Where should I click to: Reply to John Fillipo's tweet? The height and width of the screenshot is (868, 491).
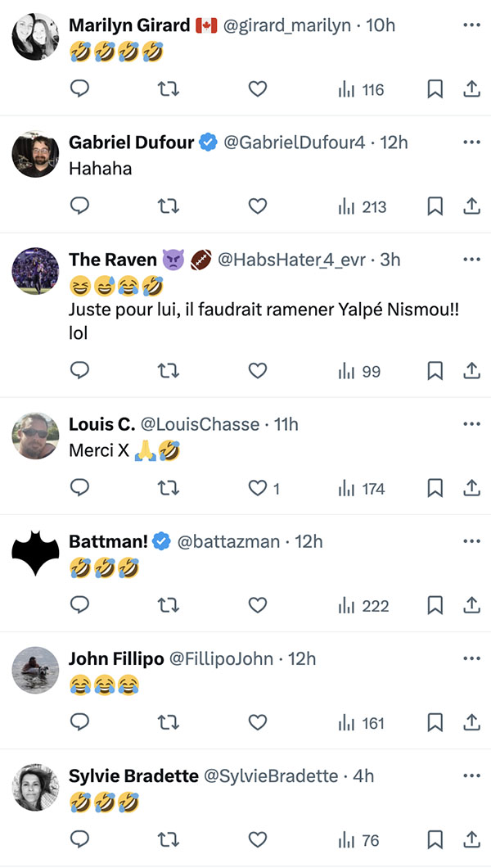pyautogui.click(x=79, y=723)
